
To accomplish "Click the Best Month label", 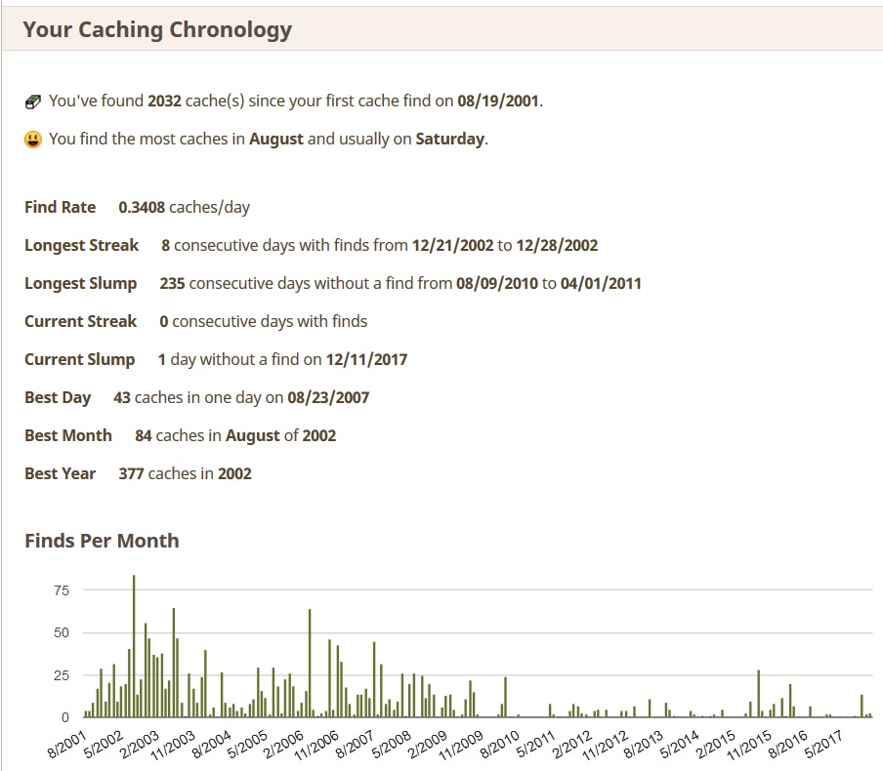I will pyautogui.click(x=68, y=435).
